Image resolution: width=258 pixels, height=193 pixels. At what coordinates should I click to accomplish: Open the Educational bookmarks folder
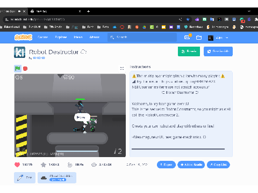pyautogui.click(x=10, y=27)
